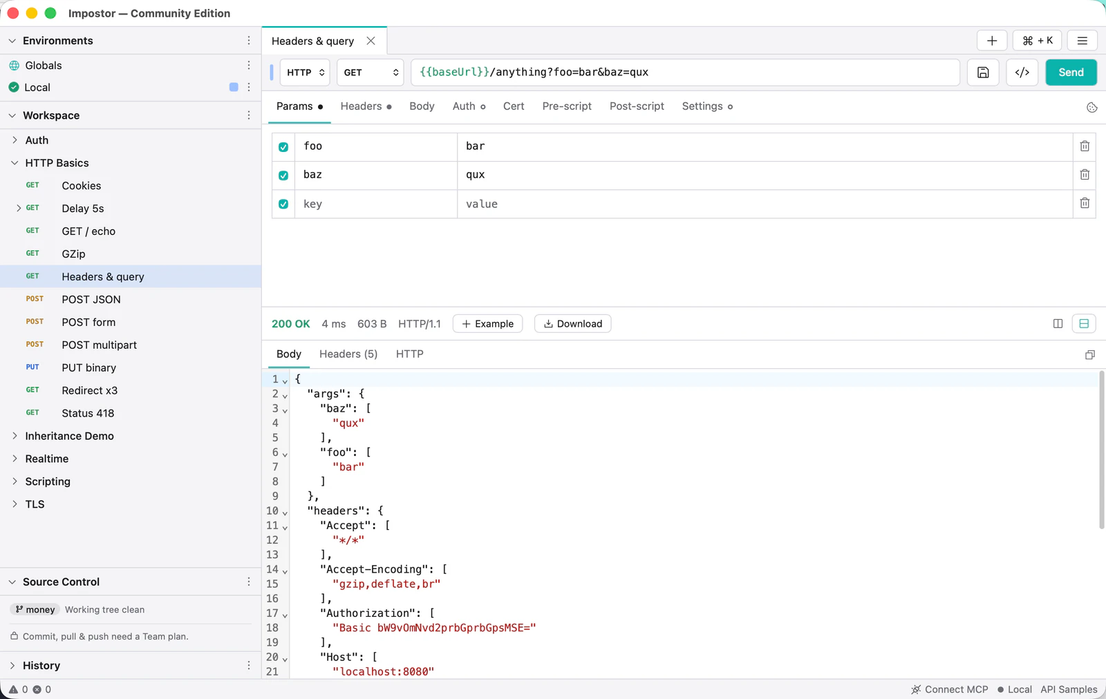Uncheck the foo parameter checkbox
Screen dimensions: 1106x699
point(283,147)
